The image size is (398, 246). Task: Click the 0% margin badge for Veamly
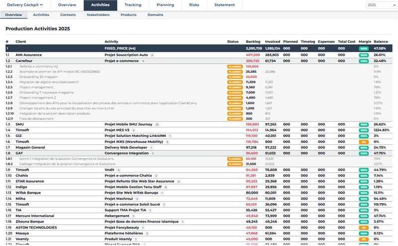click(x=364, y=239)
